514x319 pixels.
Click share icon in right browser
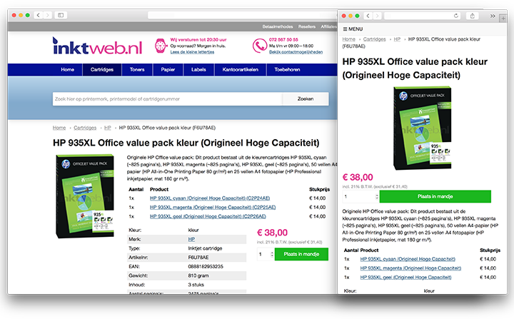[x=473, y=15]
